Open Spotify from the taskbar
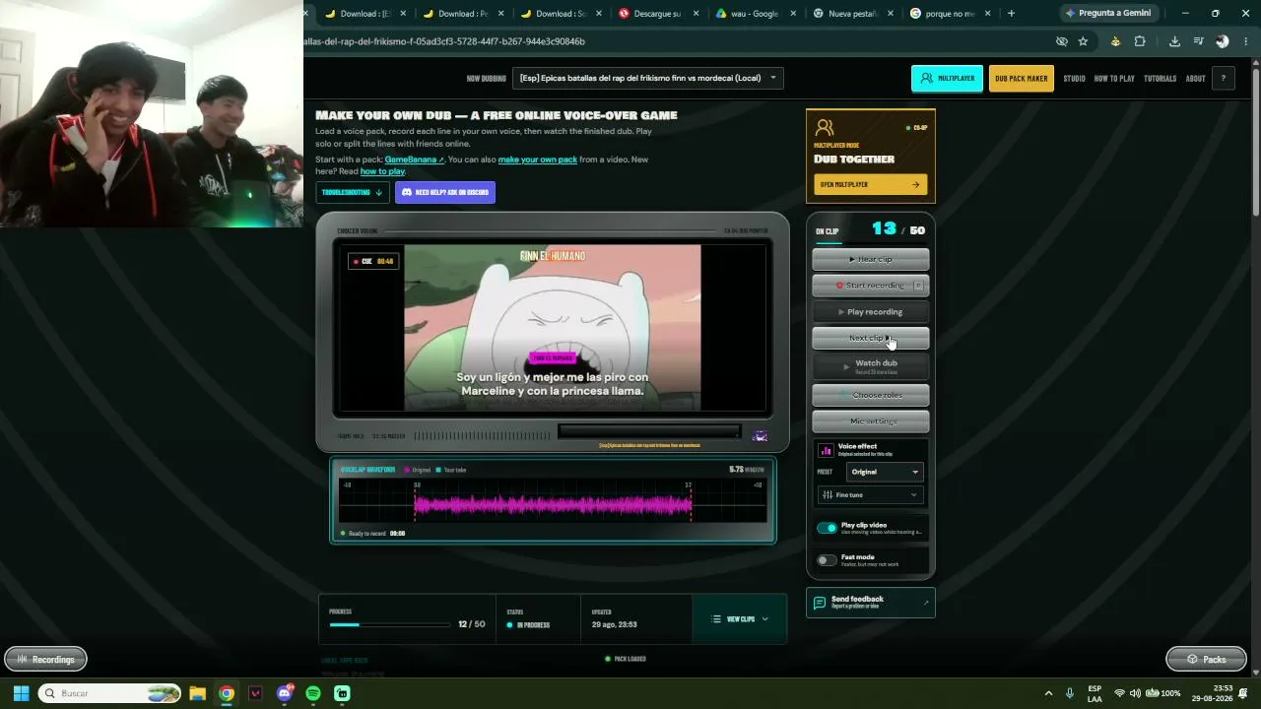The width and height of the screenshot is (1261, 709). click(x=313, y=693)
